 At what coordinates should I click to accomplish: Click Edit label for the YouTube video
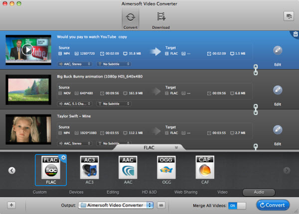tap(278, 65)
